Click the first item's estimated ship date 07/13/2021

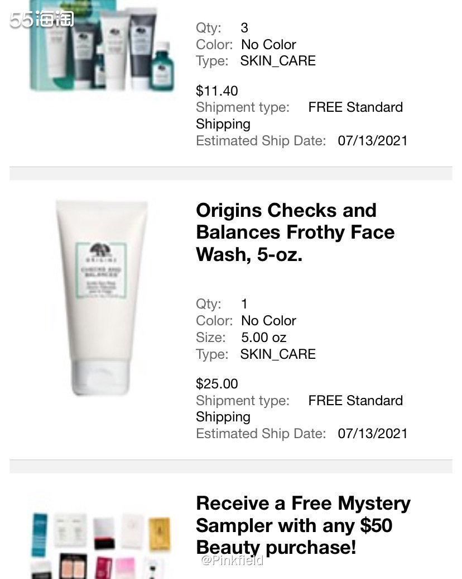tap(373, 141)
